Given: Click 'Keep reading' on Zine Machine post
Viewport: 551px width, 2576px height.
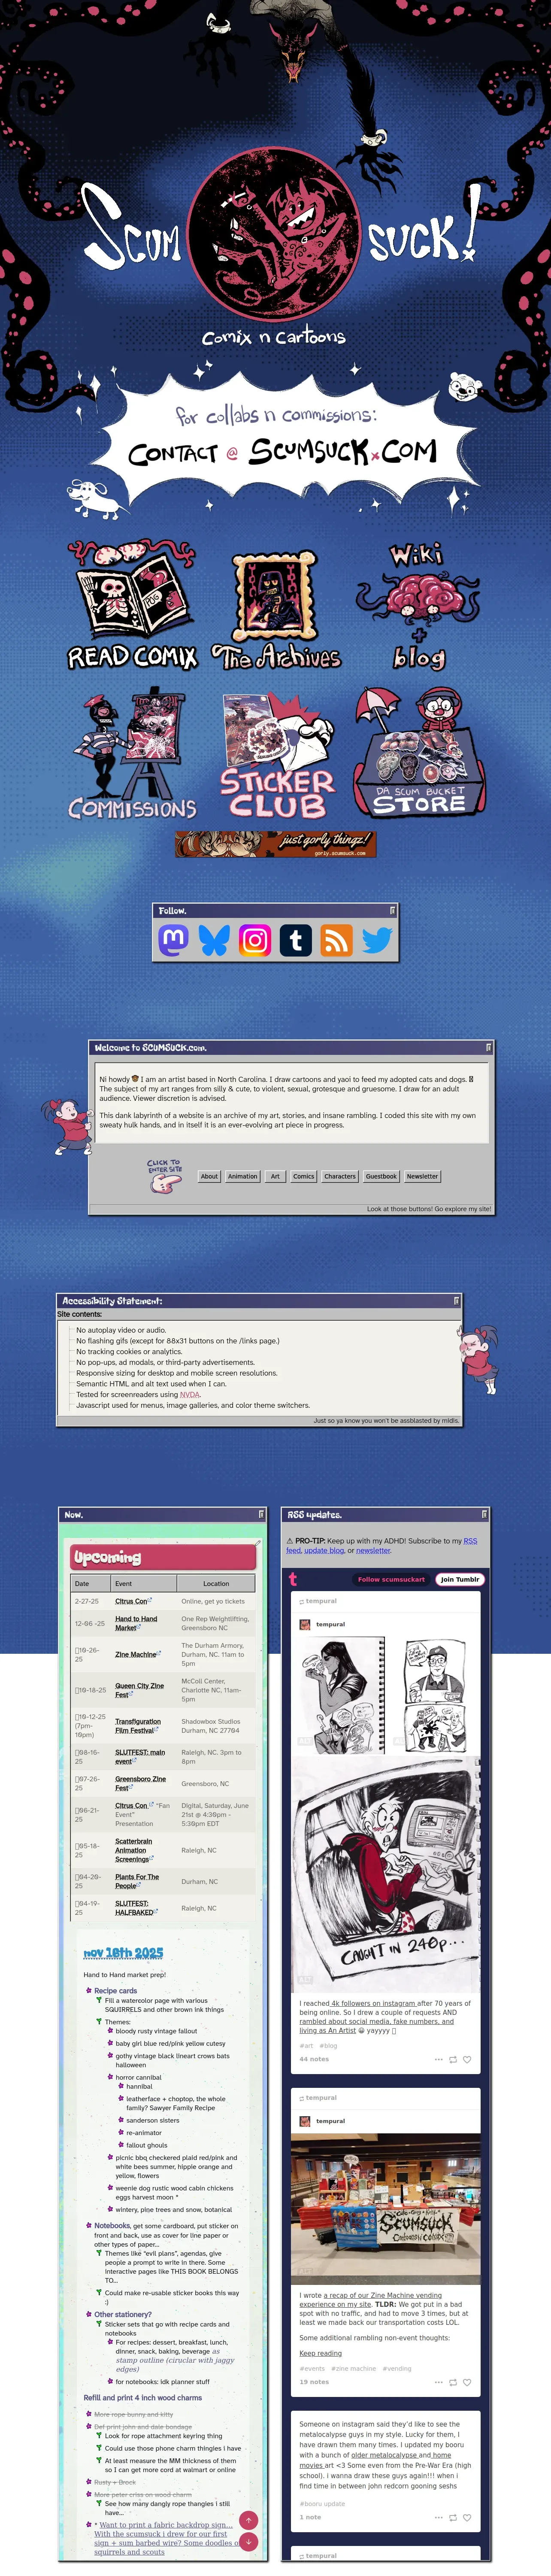Looking at the screenshot, I should pyautogui.click(x=320, y=2353).
